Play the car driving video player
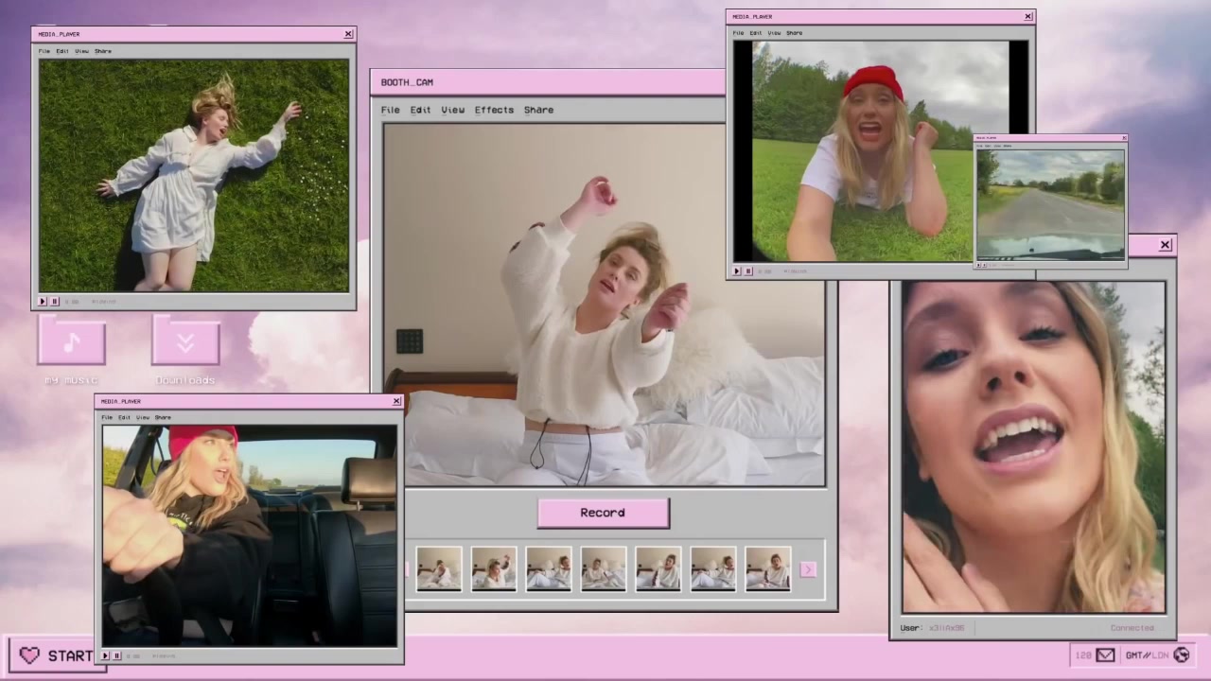 (105, 655)
